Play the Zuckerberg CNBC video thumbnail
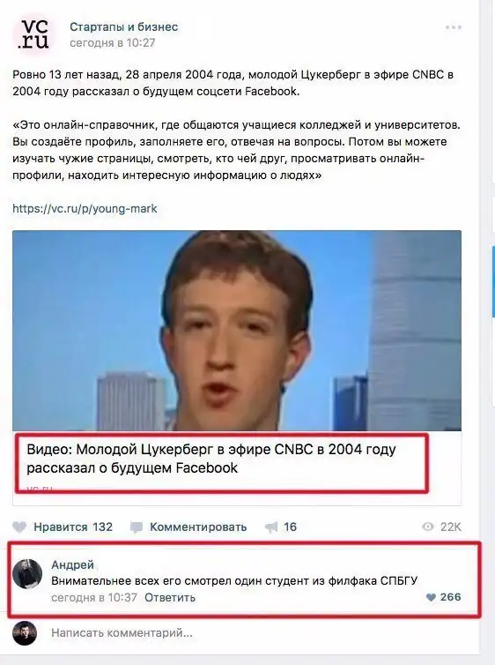The image size is (495, 665). [237, 331]
